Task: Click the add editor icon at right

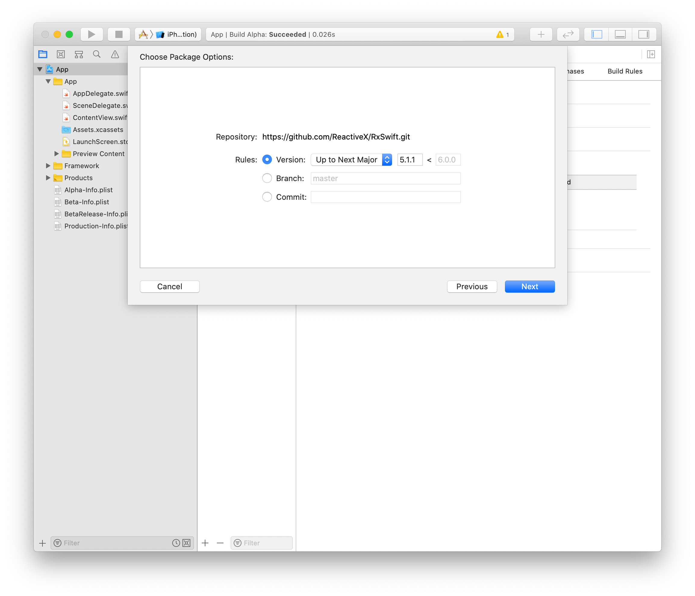Action: [651, 54]
